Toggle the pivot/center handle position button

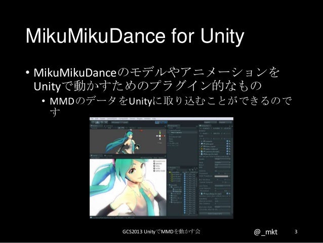point(116,122)
